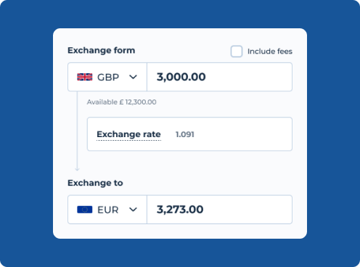Click the Exchange form heading
The height and width of the screenshot is (267, 360).
coord(102,50)
